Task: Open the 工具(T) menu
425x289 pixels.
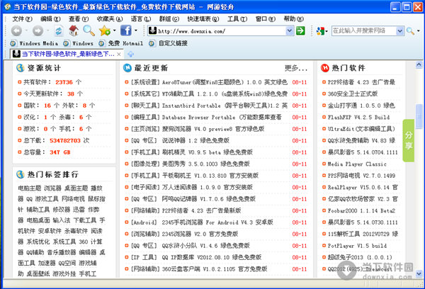Action: pos(237,18)
